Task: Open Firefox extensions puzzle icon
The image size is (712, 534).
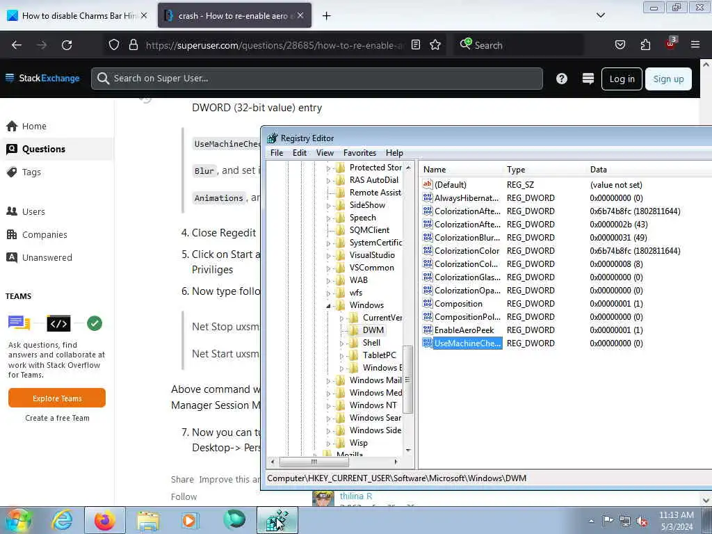Action: pos(645,45)
